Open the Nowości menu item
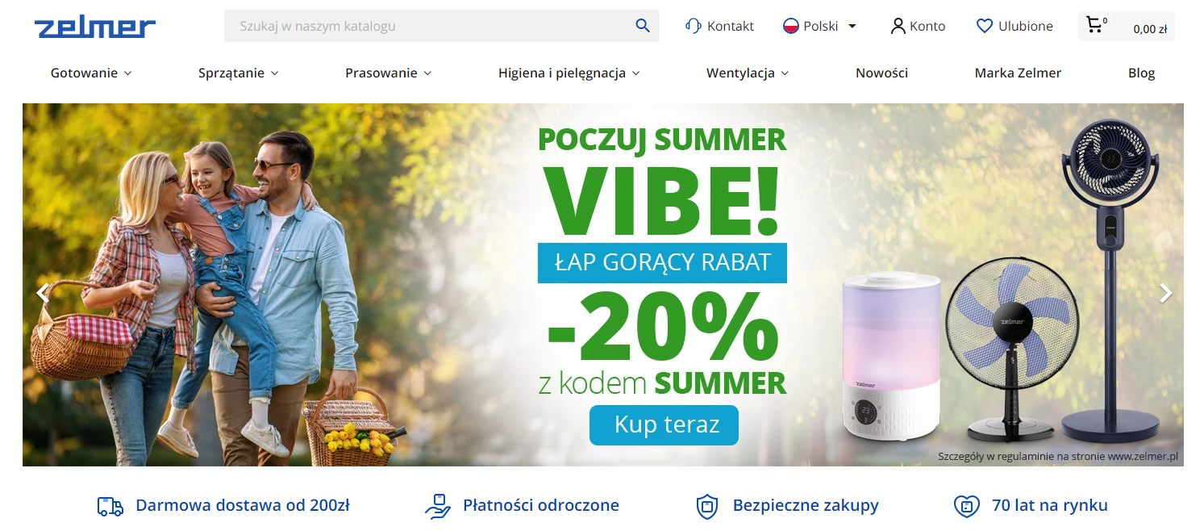 881,73
